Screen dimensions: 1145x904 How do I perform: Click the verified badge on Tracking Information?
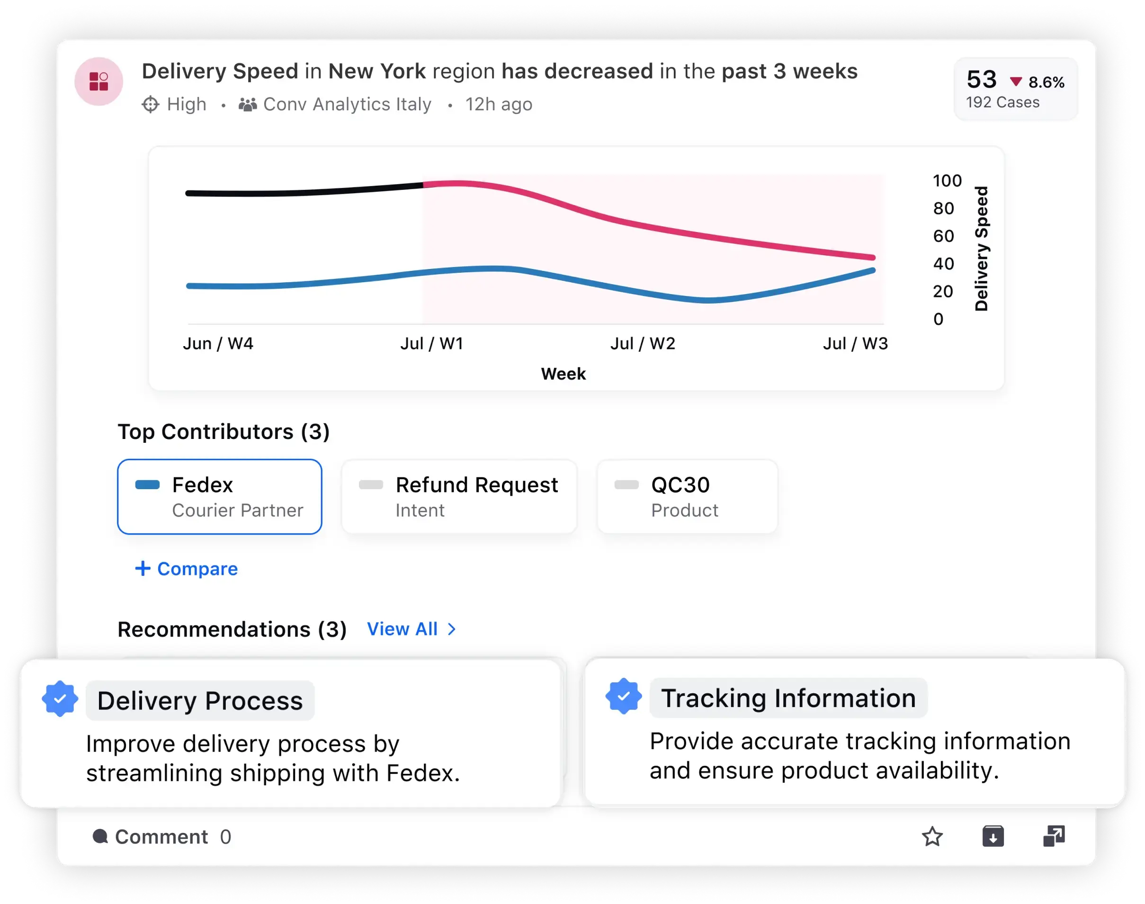624,697
